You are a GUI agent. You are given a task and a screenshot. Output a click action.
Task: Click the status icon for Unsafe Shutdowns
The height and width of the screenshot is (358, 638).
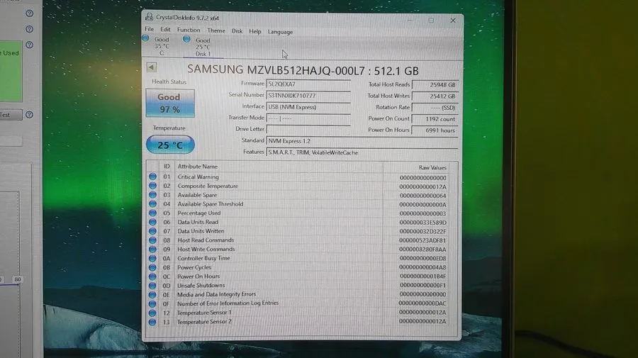[x=152, y=285]
